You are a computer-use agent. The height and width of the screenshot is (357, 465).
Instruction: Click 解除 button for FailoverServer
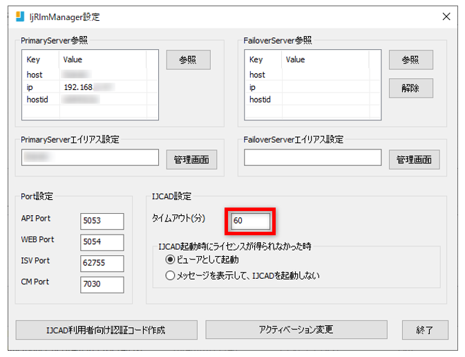[x=410, y=88]
